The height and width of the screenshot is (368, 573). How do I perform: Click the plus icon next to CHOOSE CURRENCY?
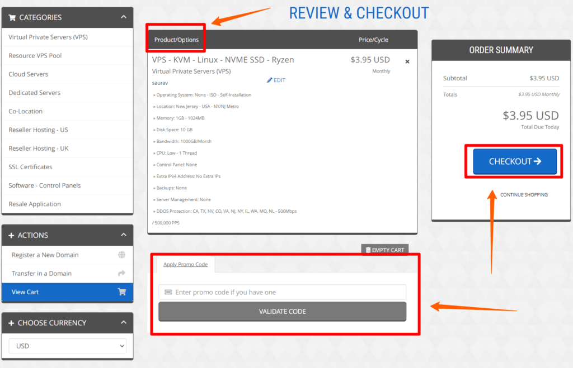[12, 323]
